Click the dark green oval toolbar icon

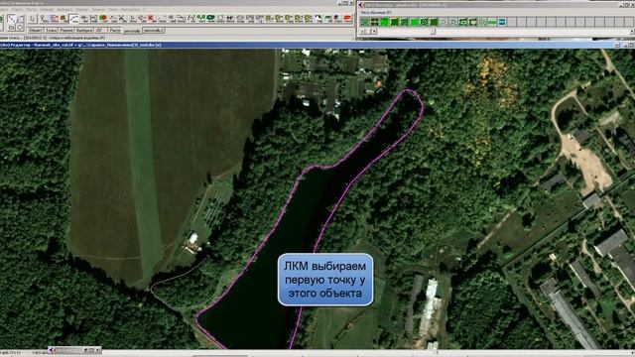coord(210,18)
